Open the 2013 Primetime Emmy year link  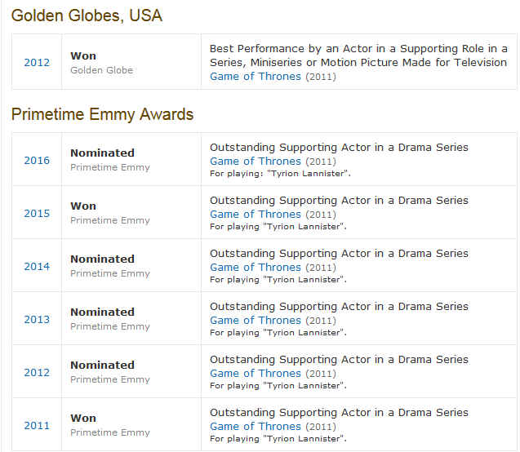pyautogui.click(x=37, y=320)
